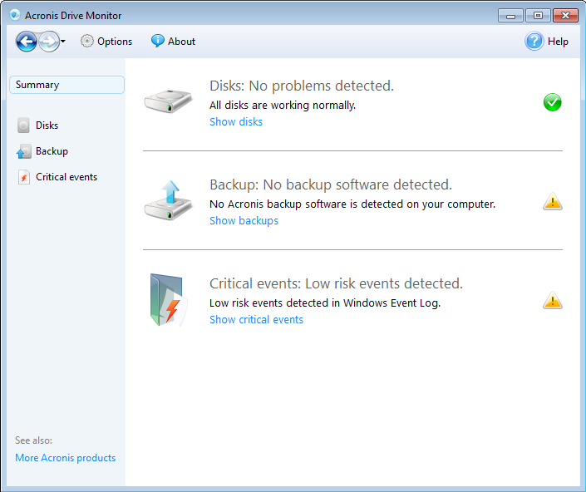
Task: Click the forward navigation arrow
Action: (x=49, y=42)
